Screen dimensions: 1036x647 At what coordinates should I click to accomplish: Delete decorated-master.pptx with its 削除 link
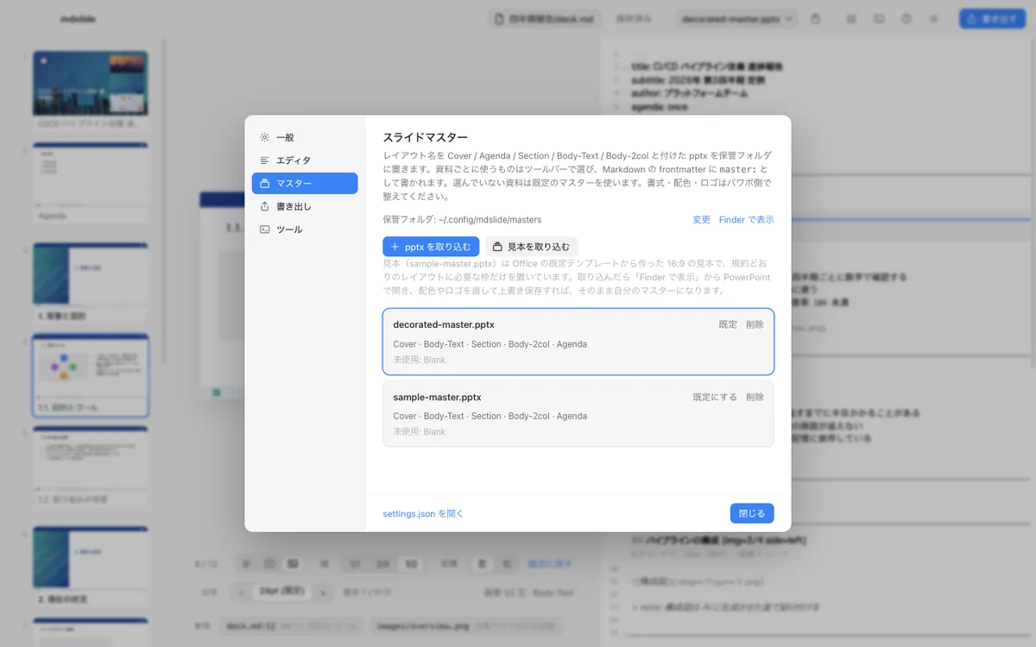coord(755,325)
